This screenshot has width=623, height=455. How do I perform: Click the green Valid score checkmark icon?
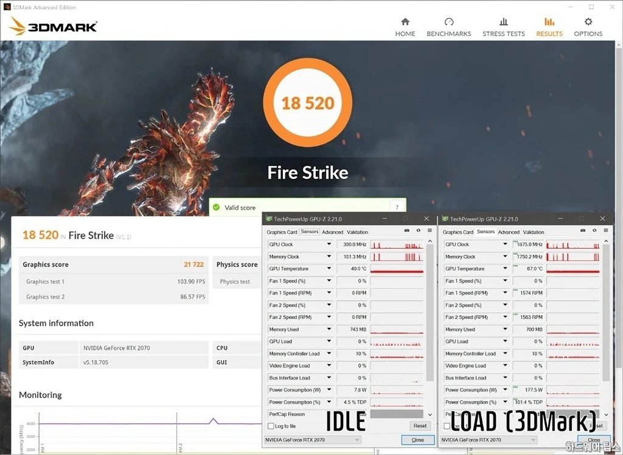(216, 207)
